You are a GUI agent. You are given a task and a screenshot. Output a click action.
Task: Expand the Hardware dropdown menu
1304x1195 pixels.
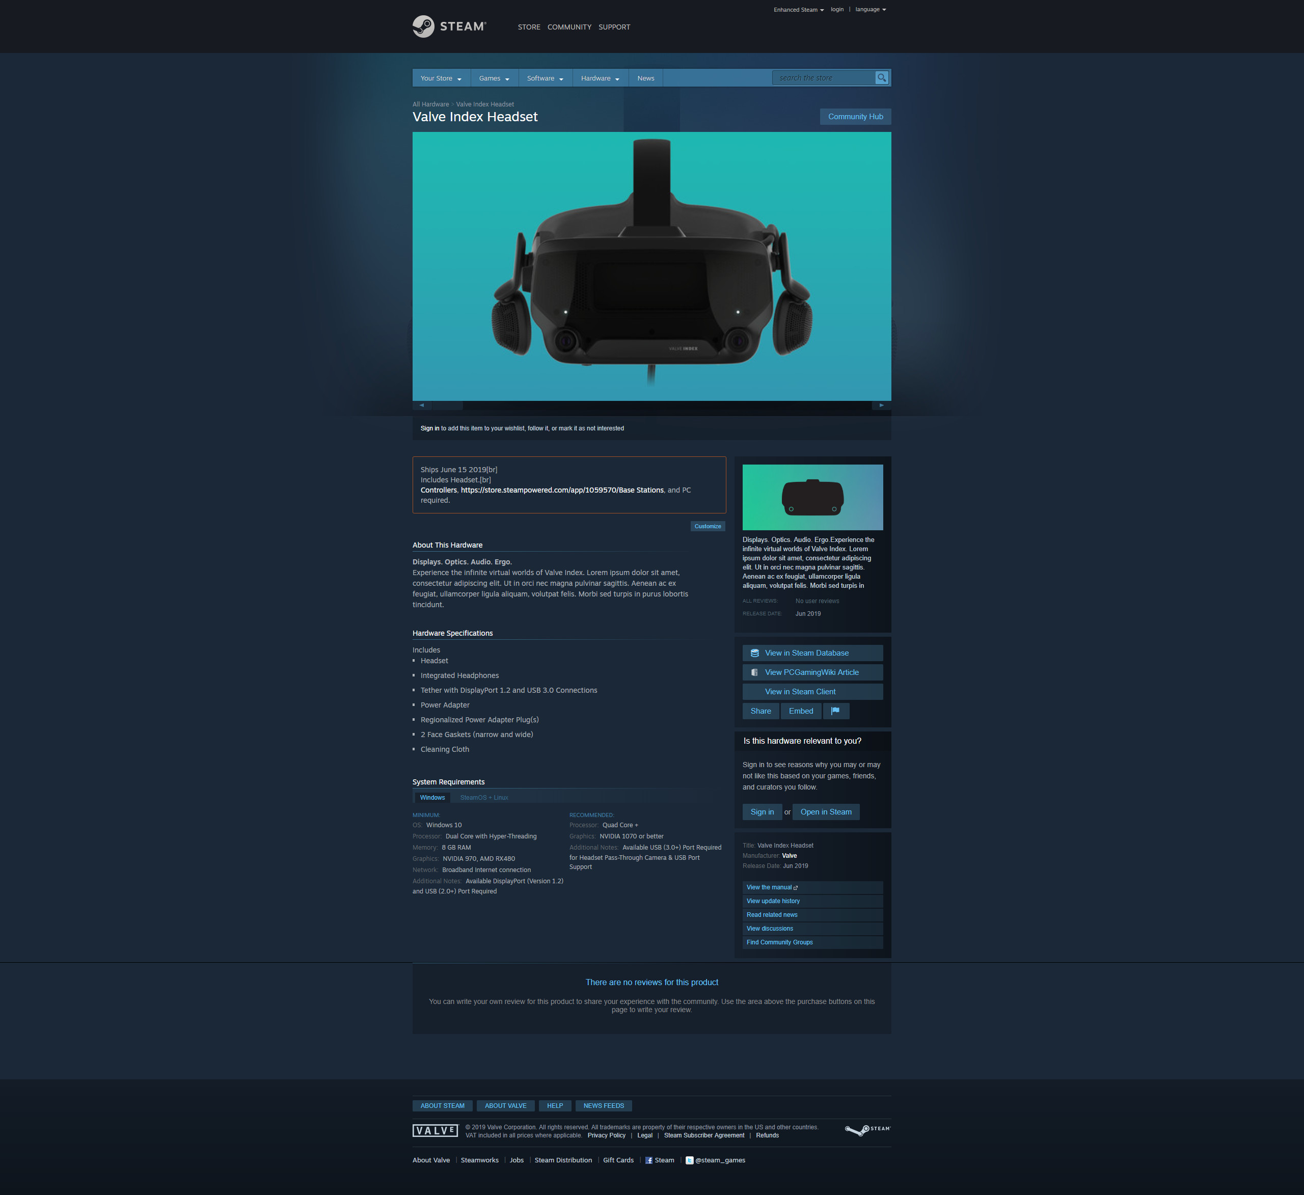click(599, 77)
